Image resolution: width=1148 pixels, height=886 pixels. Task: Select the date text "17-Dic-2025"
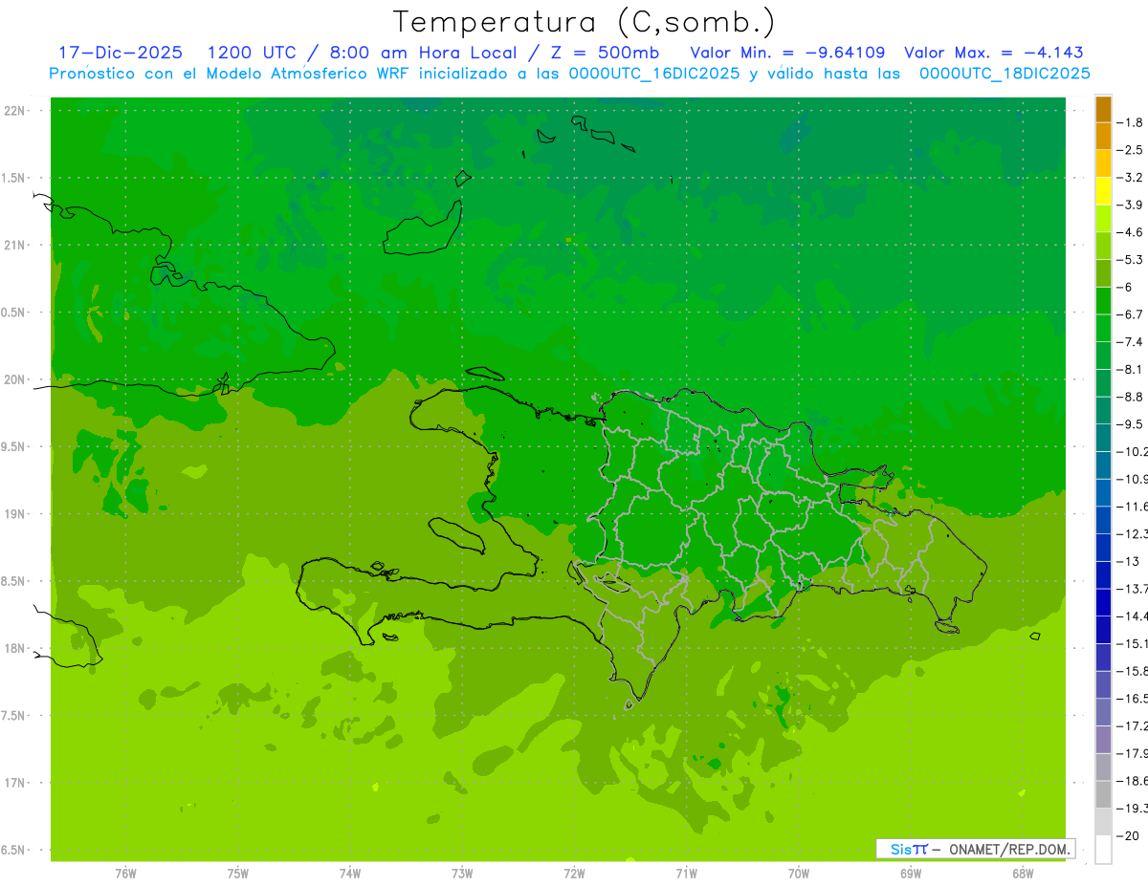121,53
